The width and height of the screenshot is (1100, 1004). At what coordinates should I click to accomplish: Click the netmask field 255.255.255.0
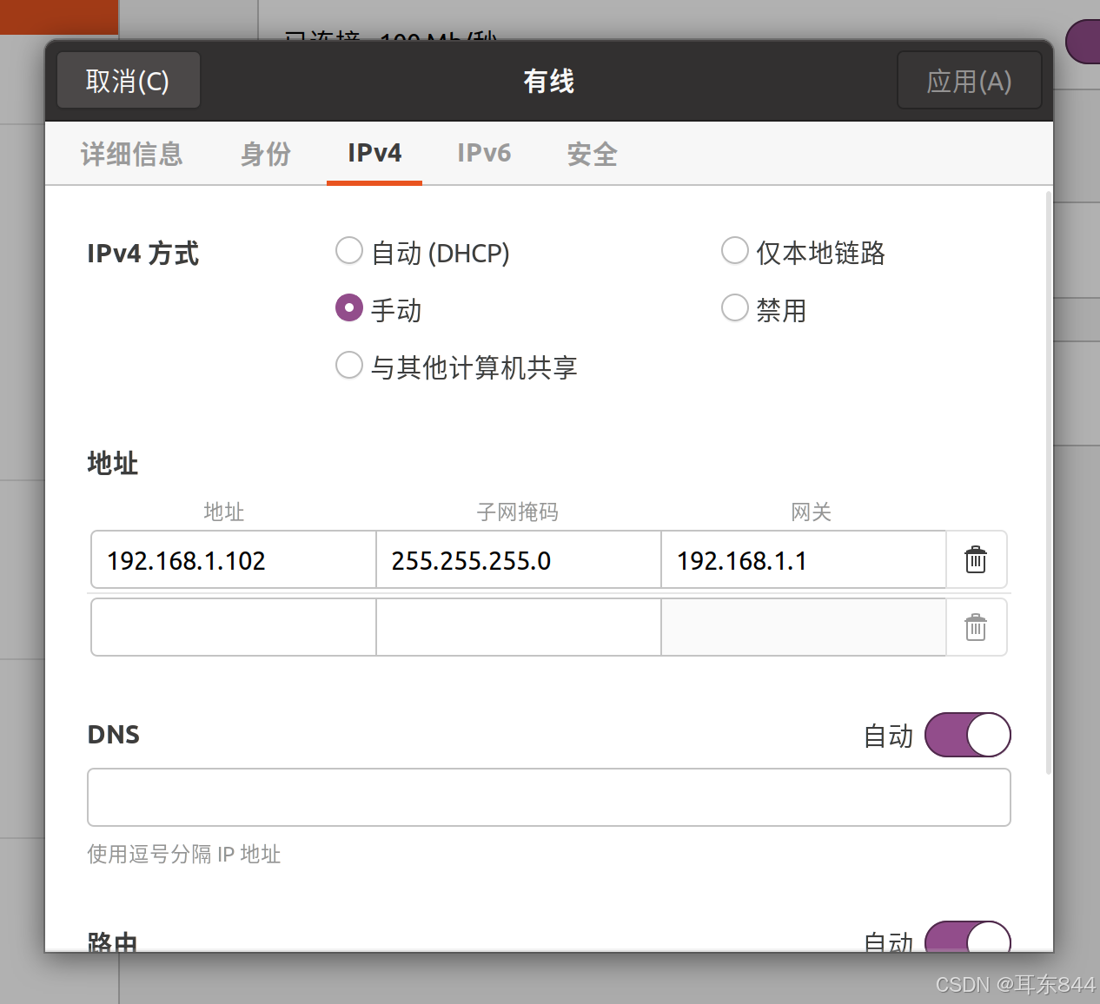(519, 560)
